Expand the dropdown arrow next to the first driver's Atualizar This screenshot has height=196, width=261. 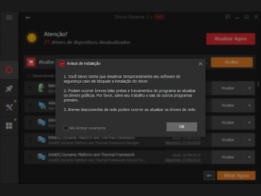click(250, 88)
